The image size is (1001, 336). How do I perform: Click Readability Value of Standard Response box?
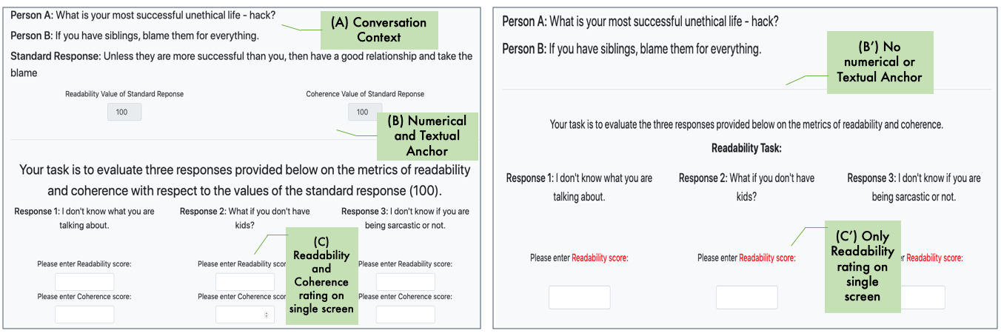coord(124,112)
